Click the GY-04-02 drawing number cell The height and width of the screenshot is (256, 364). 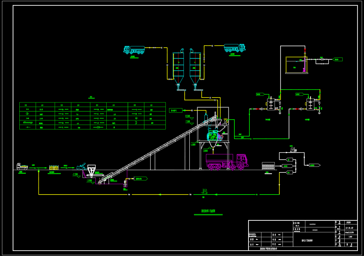coord(349,228)
